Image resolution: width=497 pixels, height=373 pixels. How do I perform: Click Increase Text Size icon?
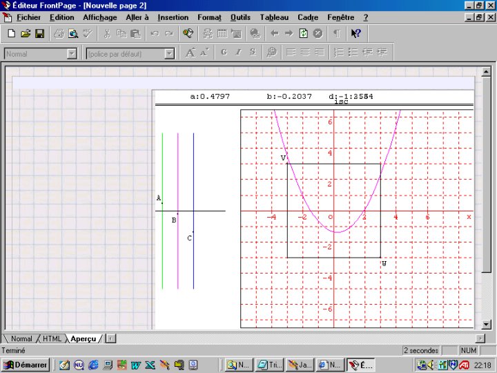(x=191, y=52)
